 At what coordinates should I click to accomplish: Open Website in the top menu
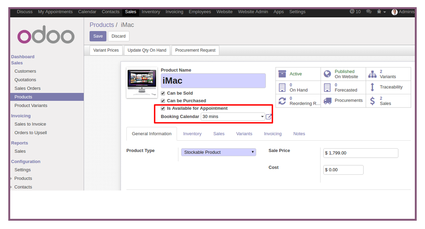point(225,12)
